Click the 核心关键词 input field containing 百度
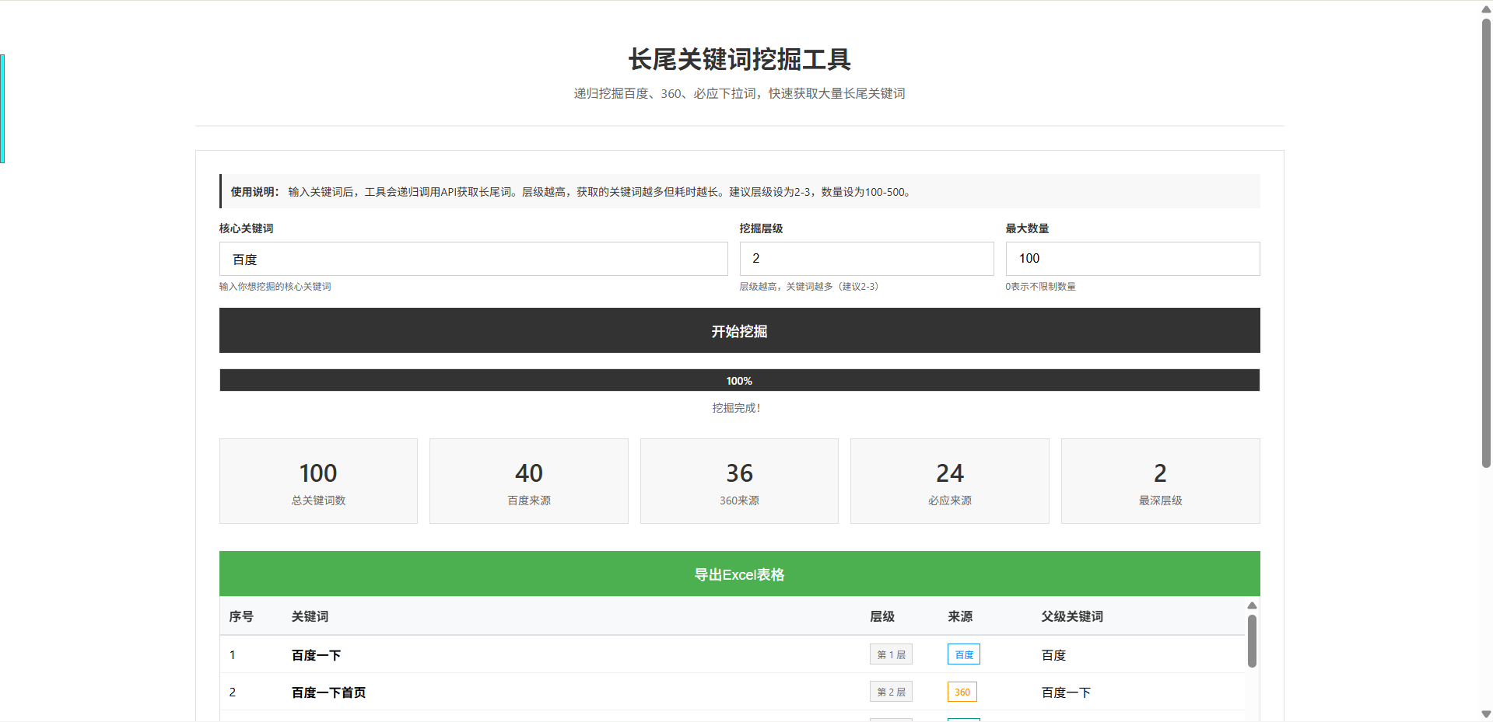Image resolution: width=1493 pixels, height=722 pixels. 473,259
